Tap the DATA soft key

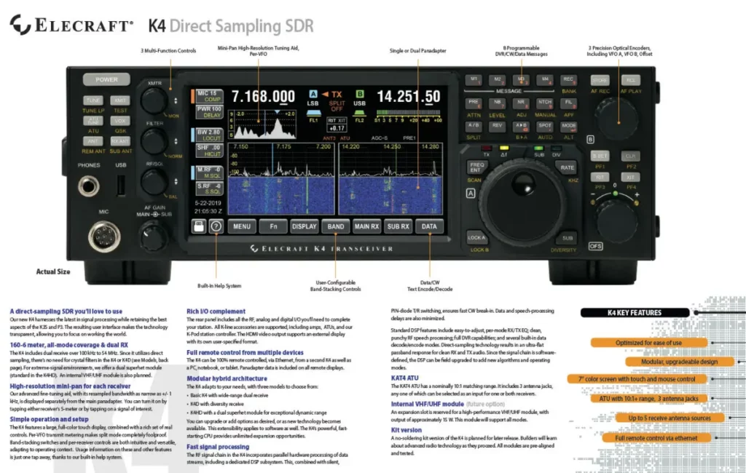coord(429,227)
